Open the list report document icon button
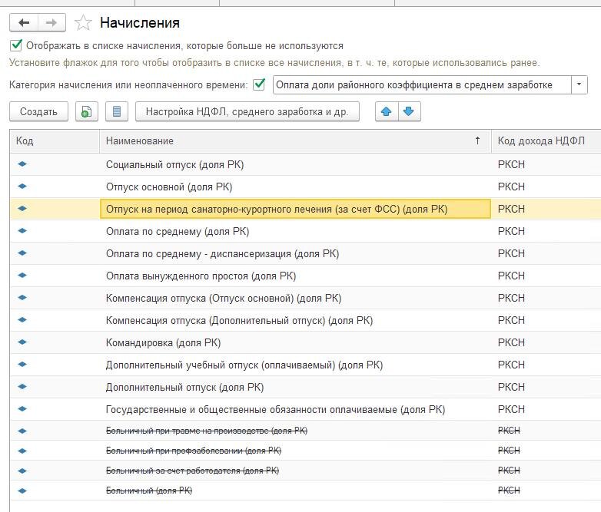This screenshot has height=512, width=601. click(117, 112)
